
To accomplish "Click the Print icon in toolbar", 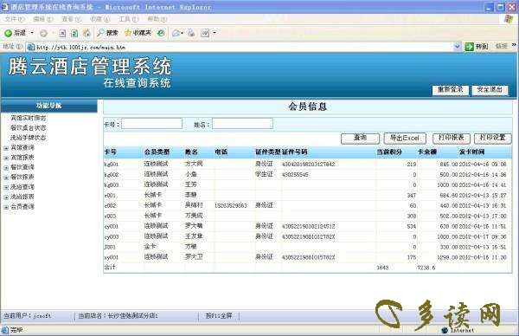I will (191, 33).
